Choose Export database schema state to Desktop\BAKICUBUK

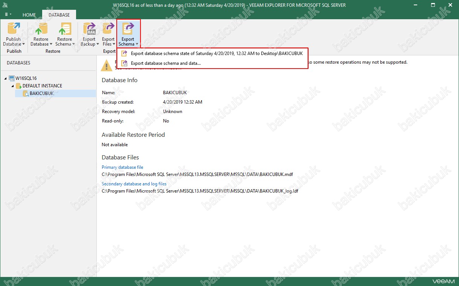coord(212,54)
